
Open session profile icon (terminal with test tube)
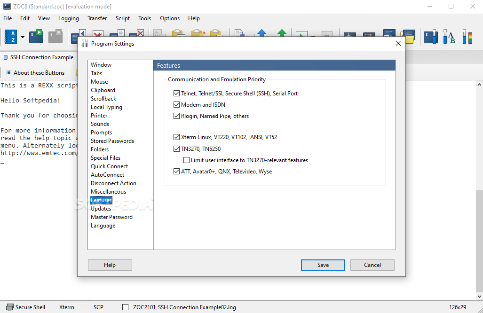[x=431, y=37]
